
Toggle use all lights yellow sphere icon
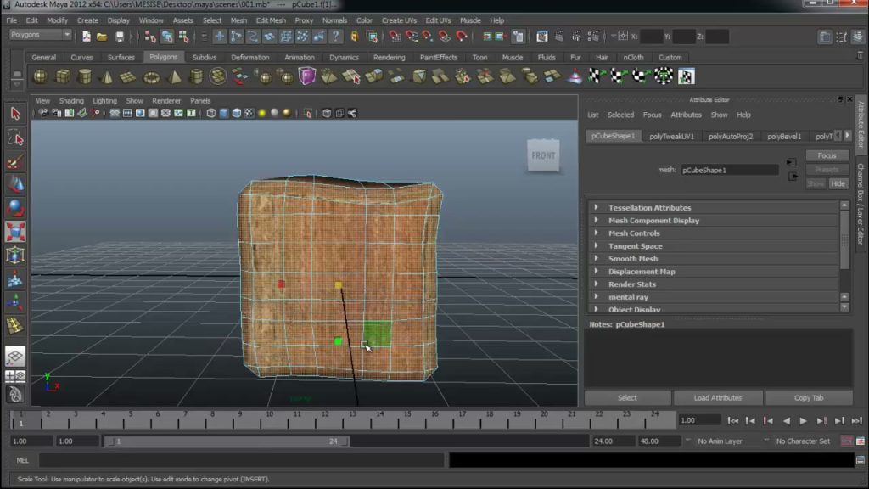(262, 113)
